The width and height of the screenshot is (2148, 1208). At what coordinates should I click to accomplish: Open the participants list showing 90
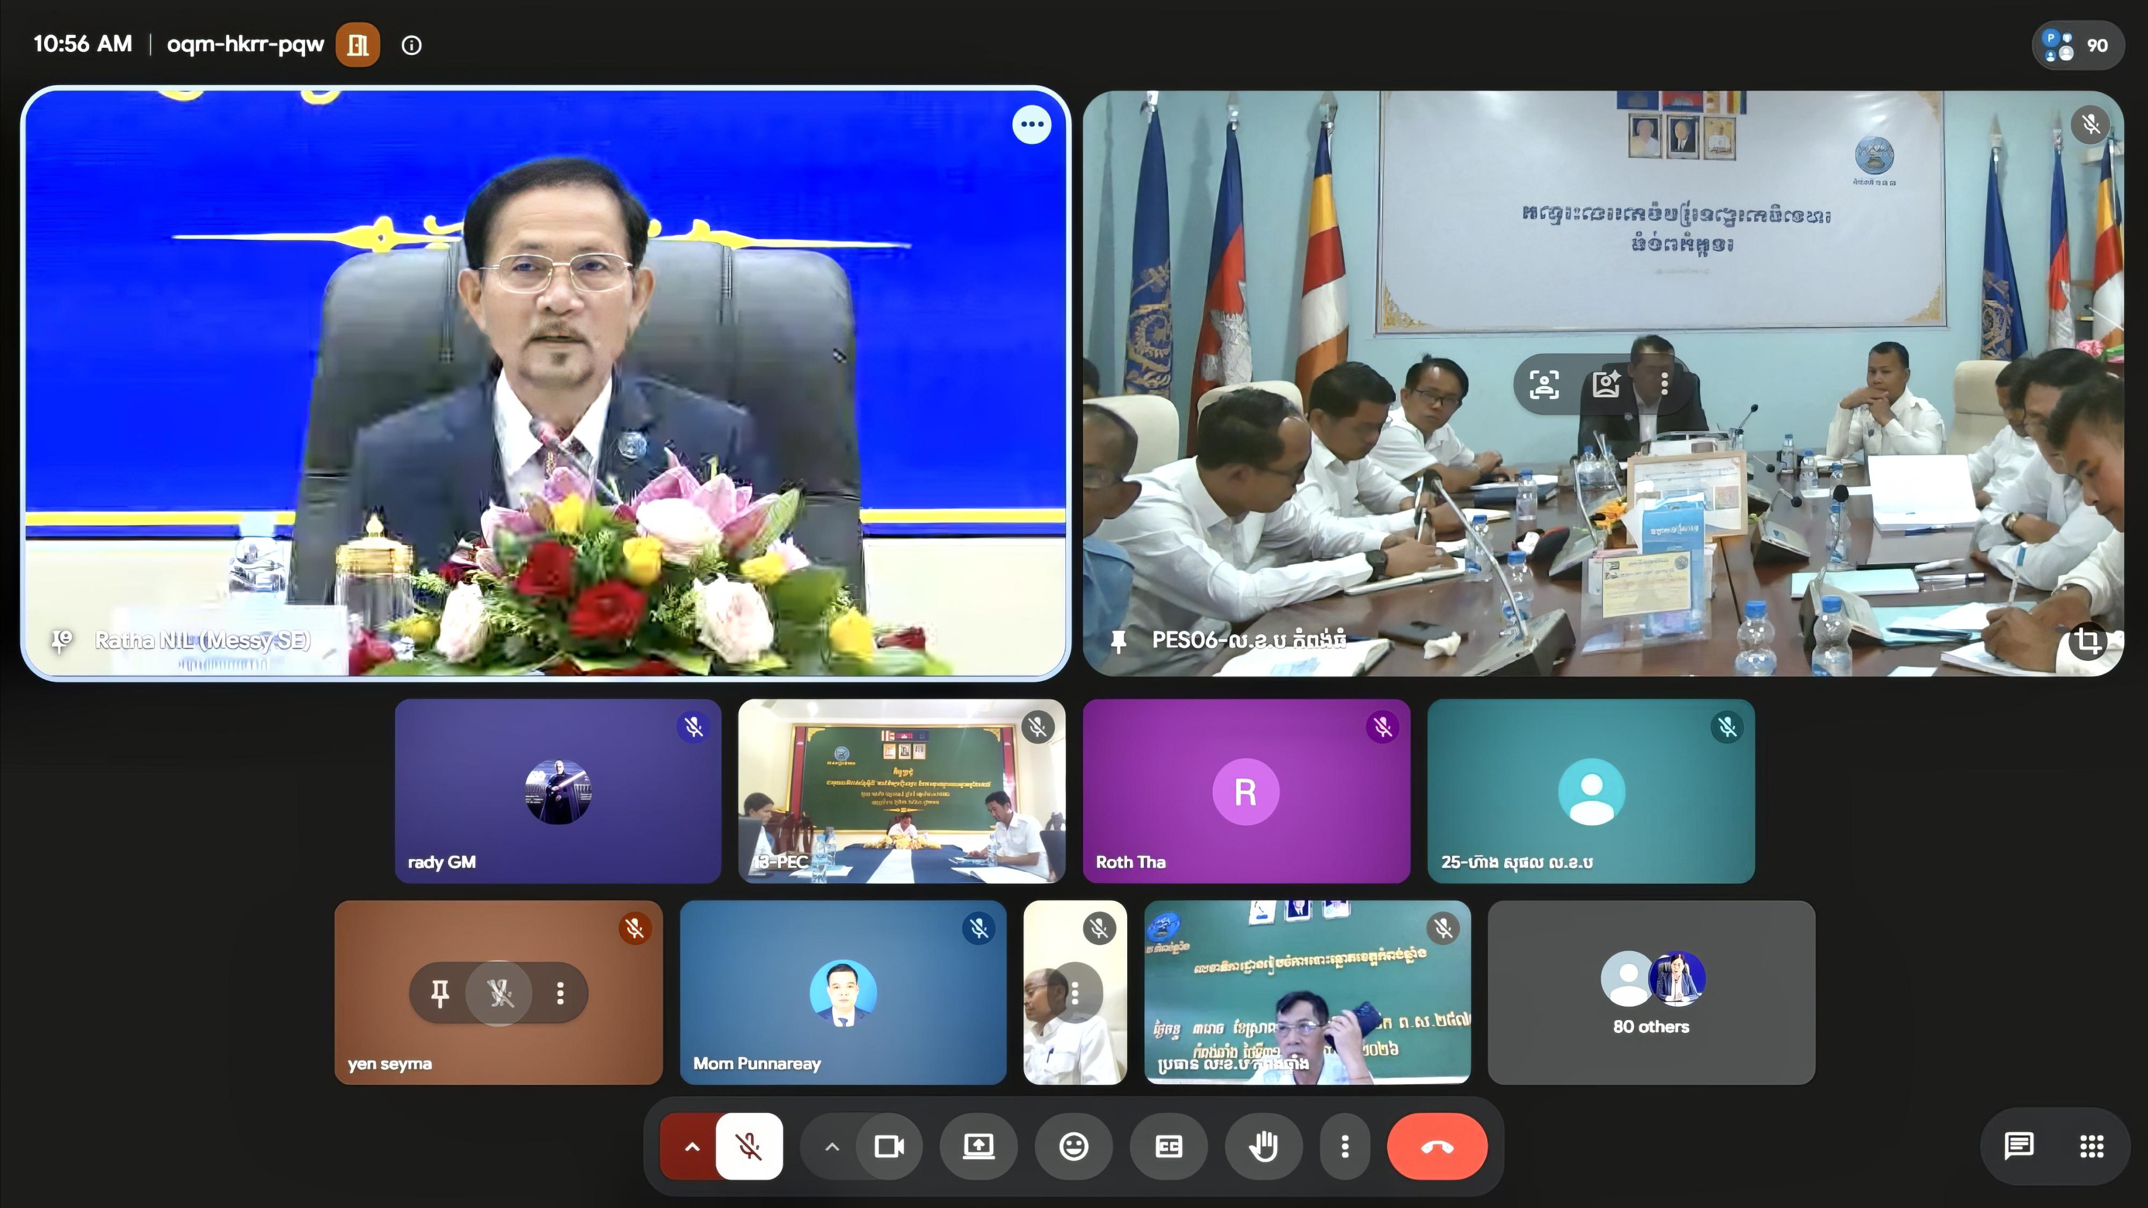click(x=2076, y=45)
